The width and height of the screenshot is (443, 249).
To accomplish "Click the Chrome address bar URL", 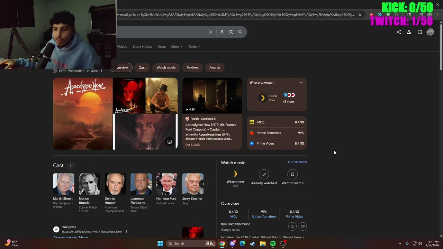I will click(235, 15).
